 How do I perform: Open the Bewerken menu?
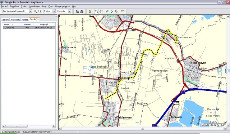(x=14, y=6)
